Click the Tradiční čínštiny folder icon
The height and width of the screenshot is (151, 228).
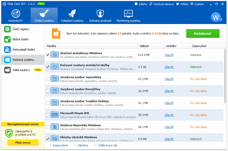point(55,103)
